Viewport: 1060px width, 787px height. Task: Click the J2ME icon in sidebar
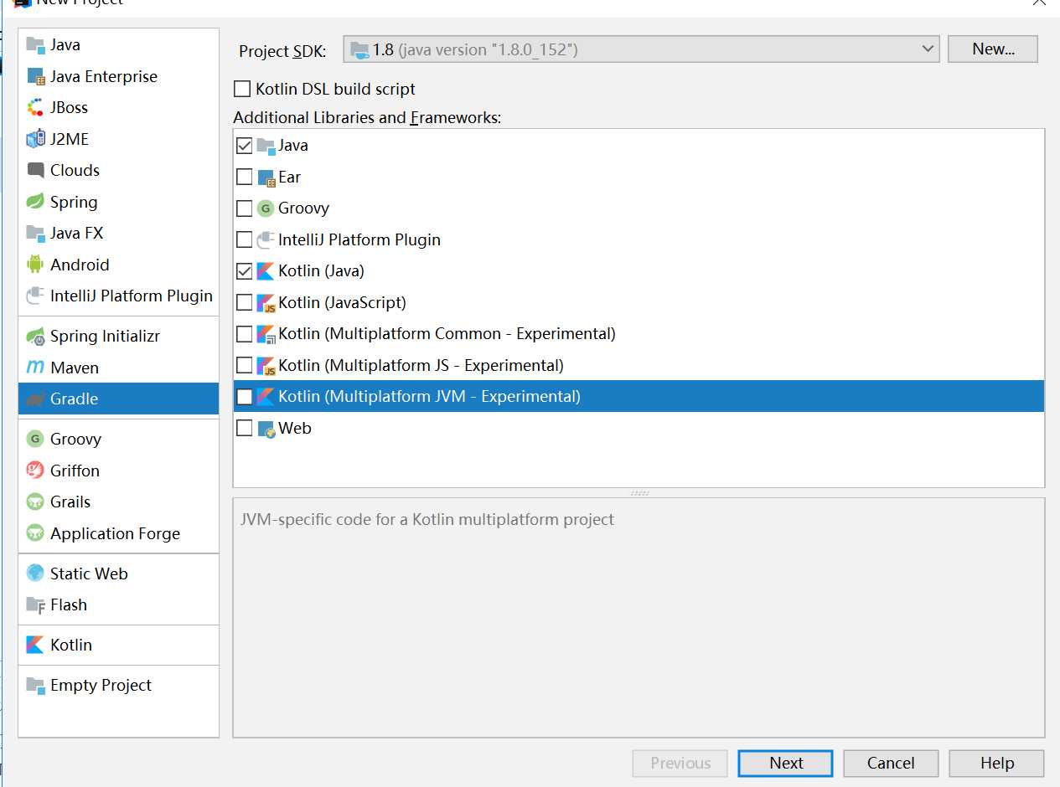[x=35, y=139]
